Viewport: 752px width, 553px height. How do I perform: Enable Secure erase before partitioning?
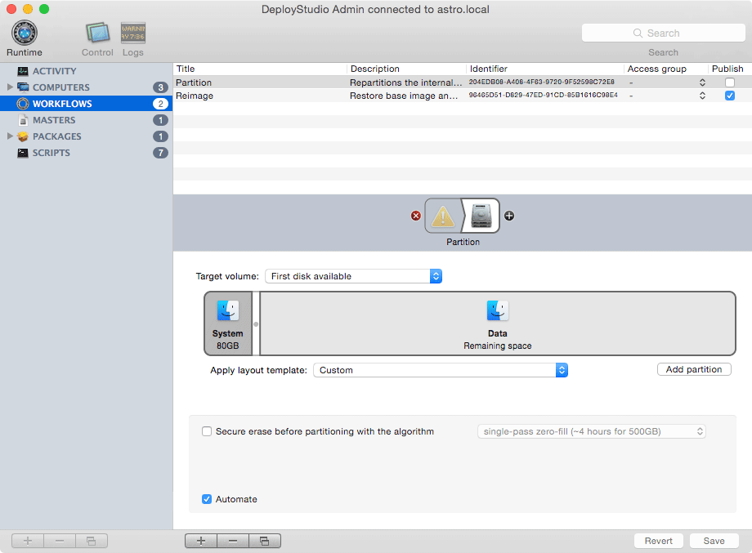tap(207, 431)
